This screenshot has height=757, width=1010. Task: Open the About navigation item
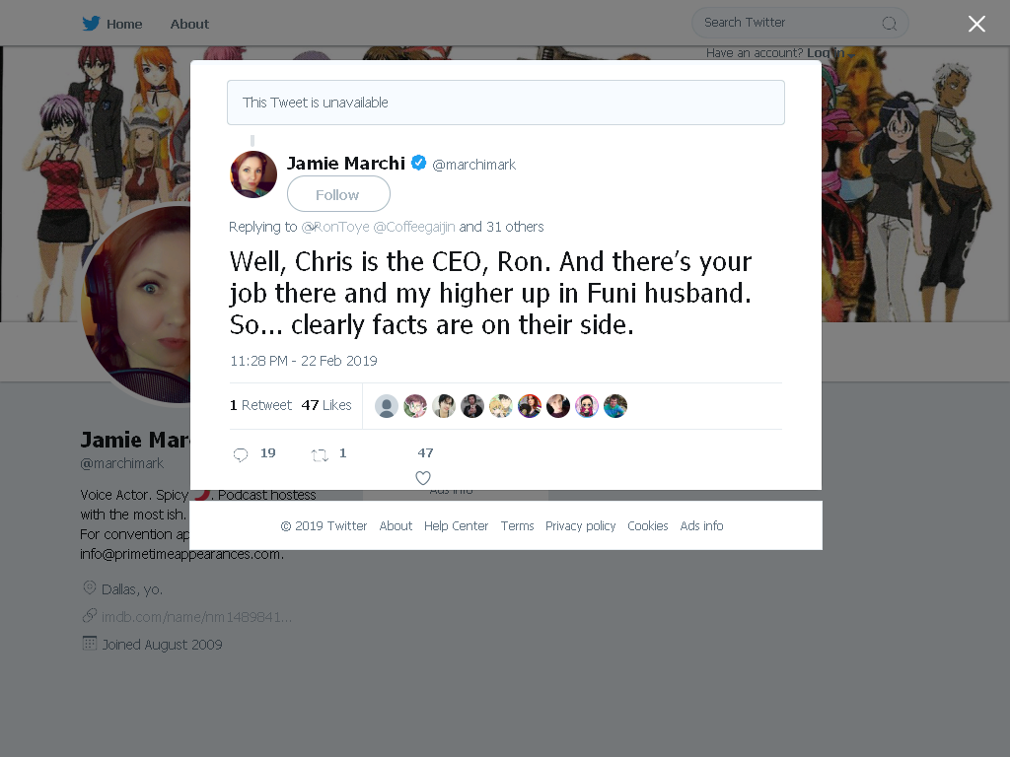189,25
